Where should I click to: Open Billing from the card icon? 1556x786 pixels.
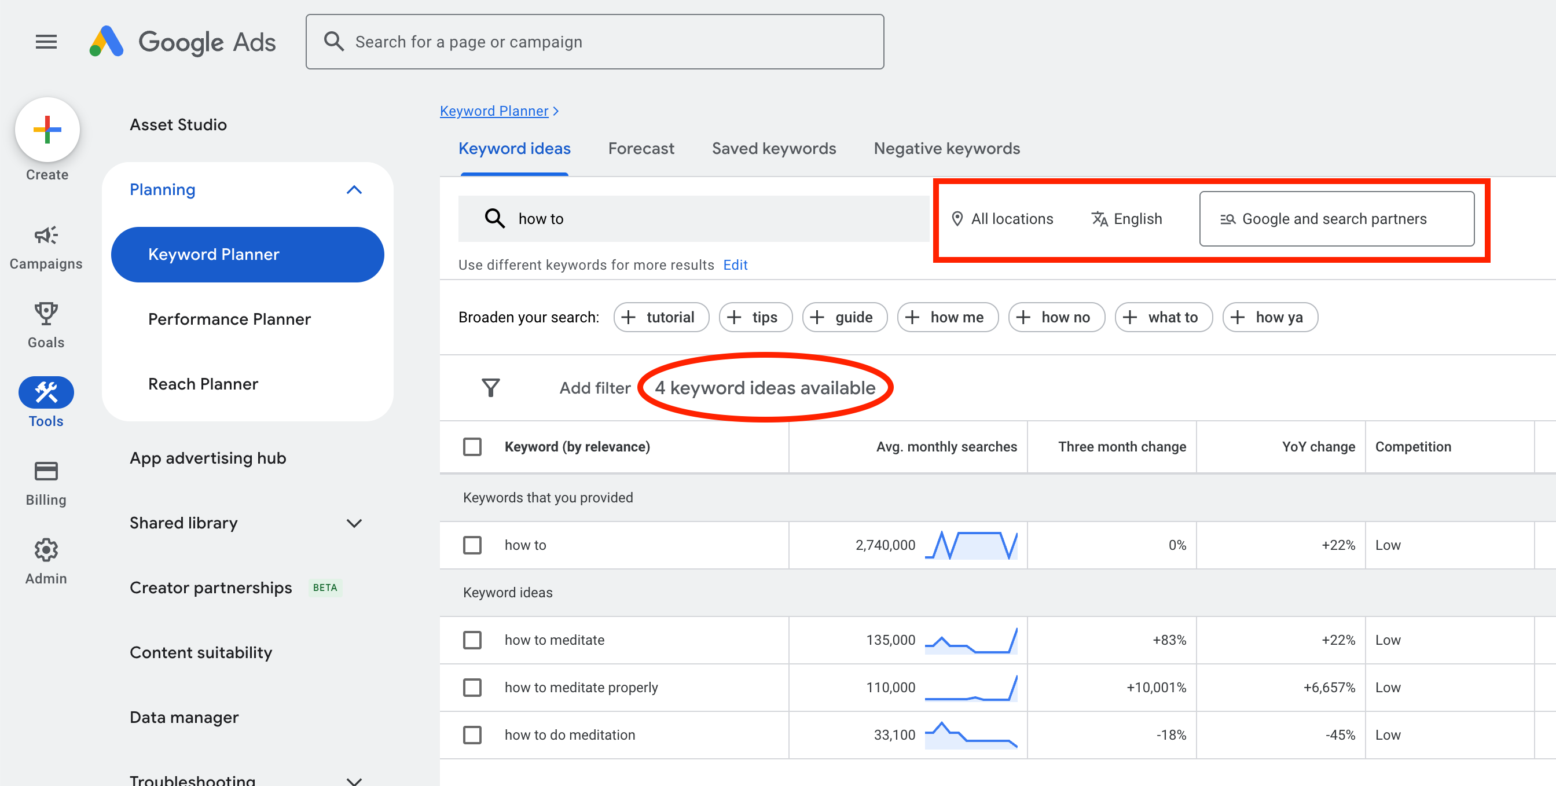[x=46, y=471]
